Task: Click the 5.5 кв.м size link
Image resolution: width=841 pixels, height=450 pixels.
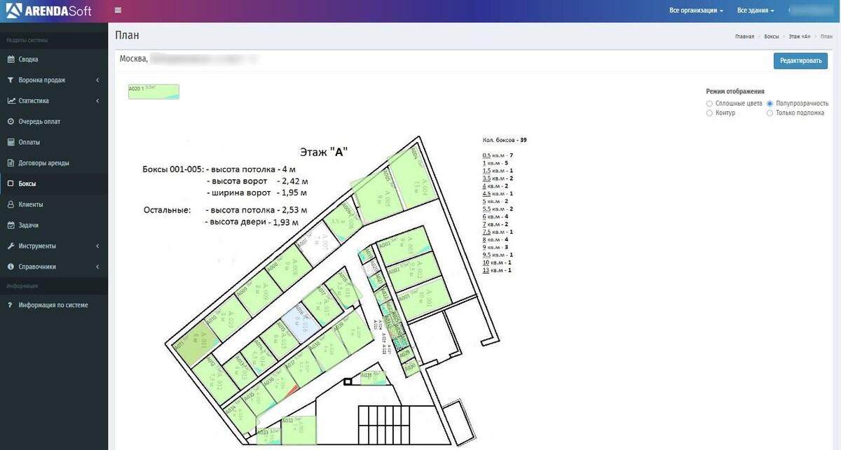Action: click(494, 209)
